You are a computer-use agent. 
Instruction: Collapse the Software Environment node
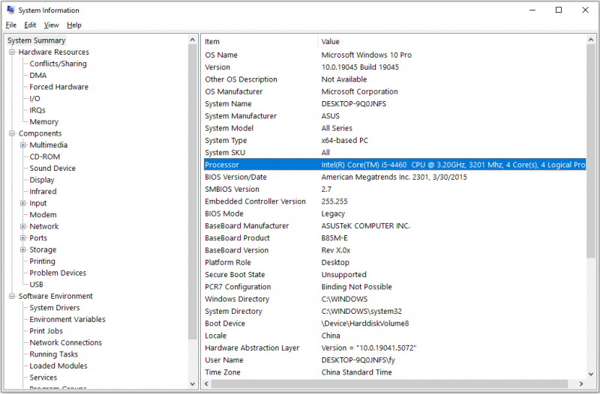click(x=12, y=296)
